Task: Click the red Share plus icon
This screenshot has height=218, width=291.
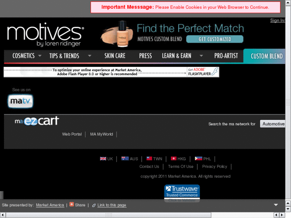Action: pyautogui.click(x=72, y=204)
